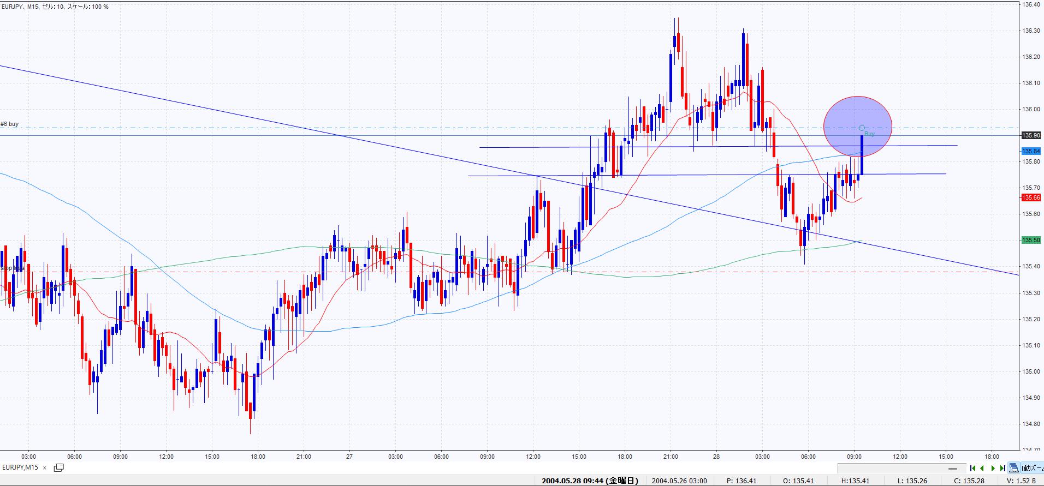The image size is (1044, 486).
Task: Click the red stop loss line label
Action: click(12, 268)
